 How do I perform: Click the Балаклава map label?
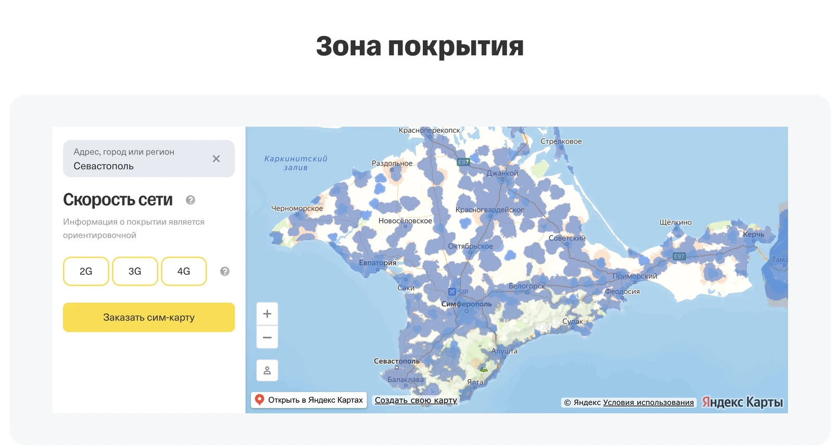(406, 380)
